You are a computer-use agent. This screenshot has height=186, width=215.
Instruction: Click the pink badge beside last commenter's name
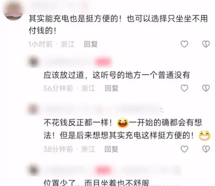(x=103, y=170)
